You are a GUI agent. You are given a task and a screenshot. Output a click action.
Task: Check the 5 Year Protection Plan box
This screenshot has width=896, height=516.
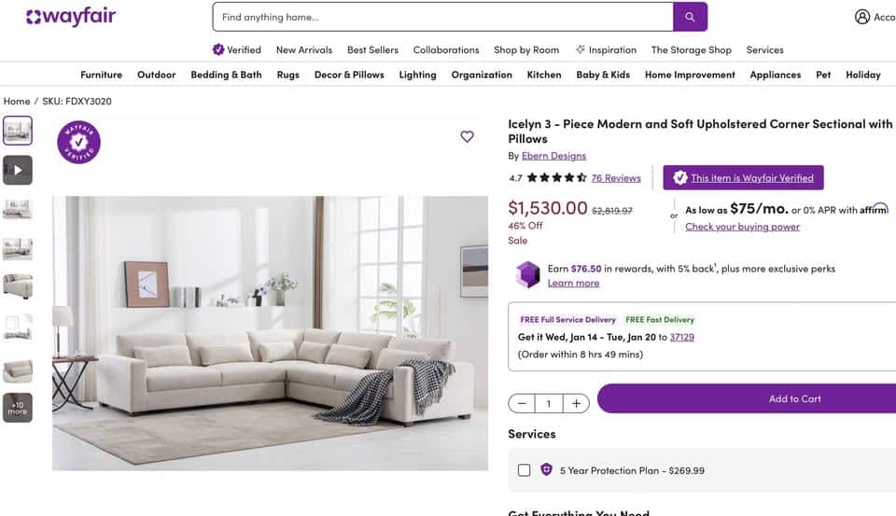point(524,470)
